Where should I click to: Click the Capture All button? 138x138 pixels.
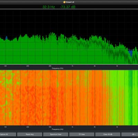8,134
